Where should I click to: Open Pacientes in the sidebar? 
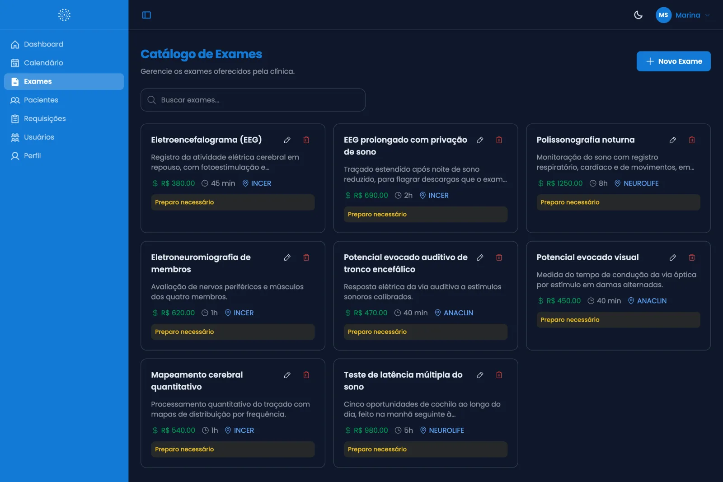tap(64, 100)
